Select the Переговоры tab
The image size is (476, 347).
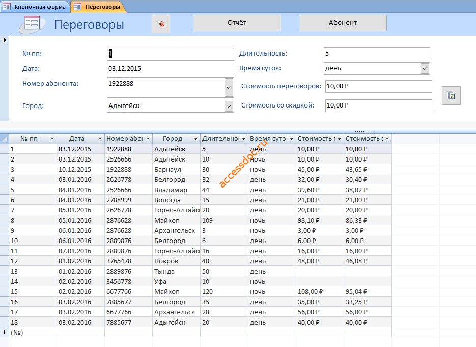coord(99,7)
